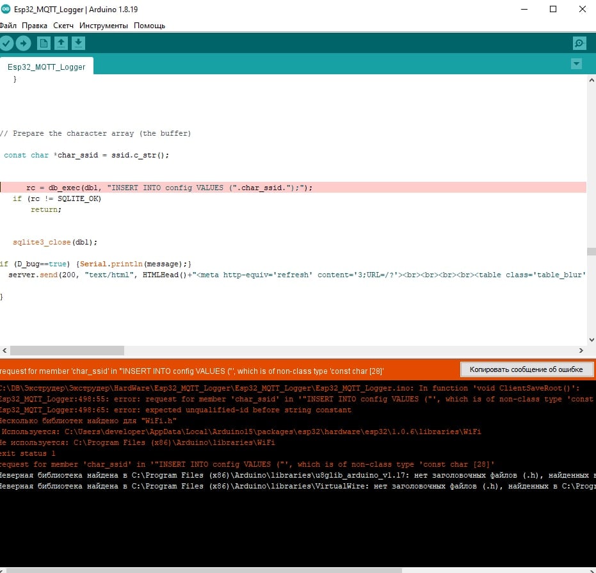Click the Verify (checkmark) button

[6, 44]
